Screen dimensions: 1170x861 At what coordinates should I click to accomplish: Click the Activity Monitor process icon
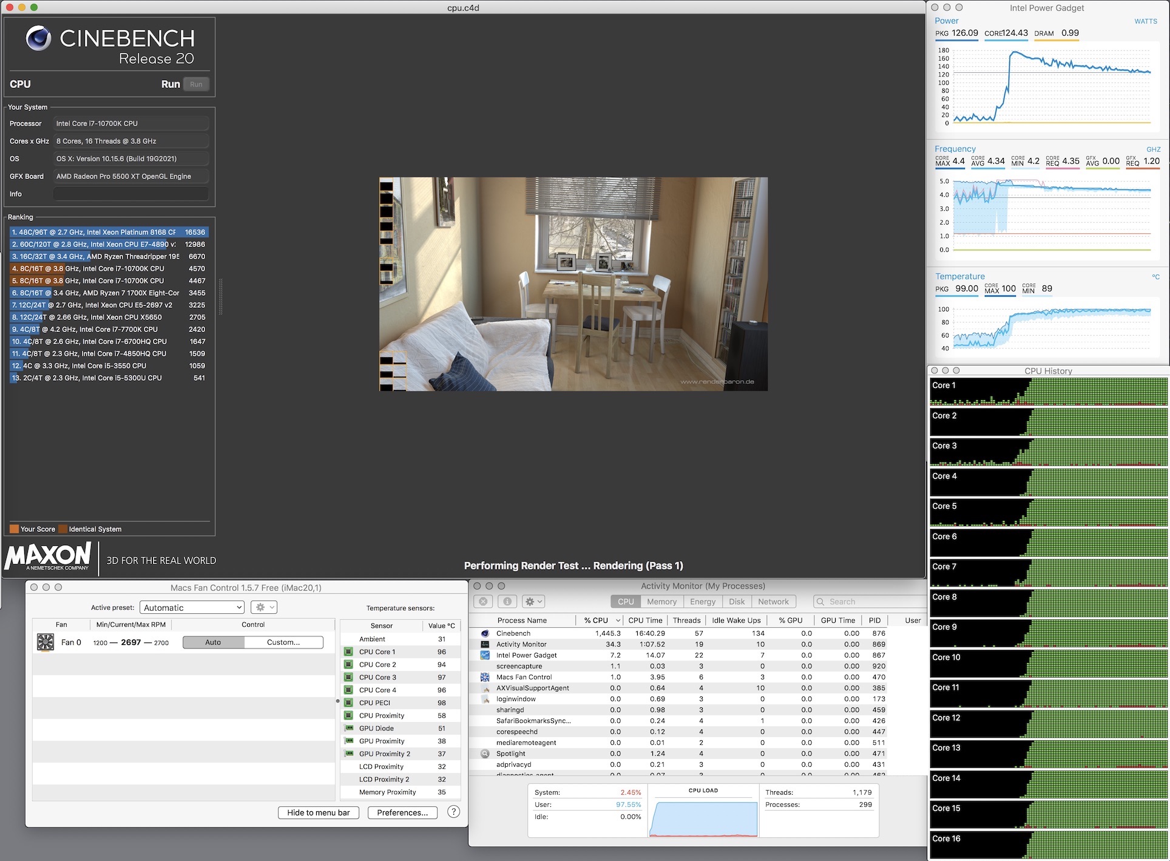pyautogui.click(x=485, y=644)
